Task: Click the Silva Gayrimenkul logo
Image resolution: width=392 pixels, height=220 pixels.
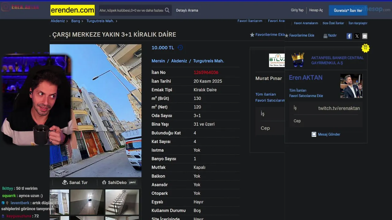Action: click(x=277, y=61)
